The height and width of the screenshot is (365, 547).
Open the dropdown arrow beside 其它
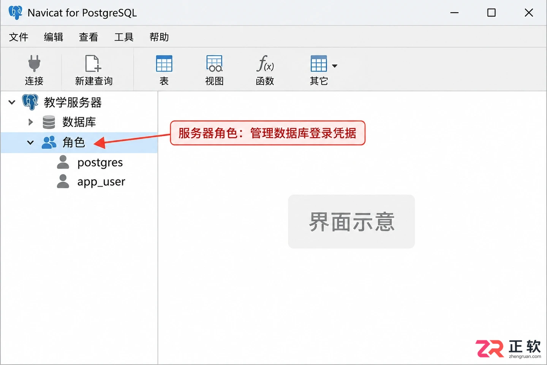pos(335,66)
